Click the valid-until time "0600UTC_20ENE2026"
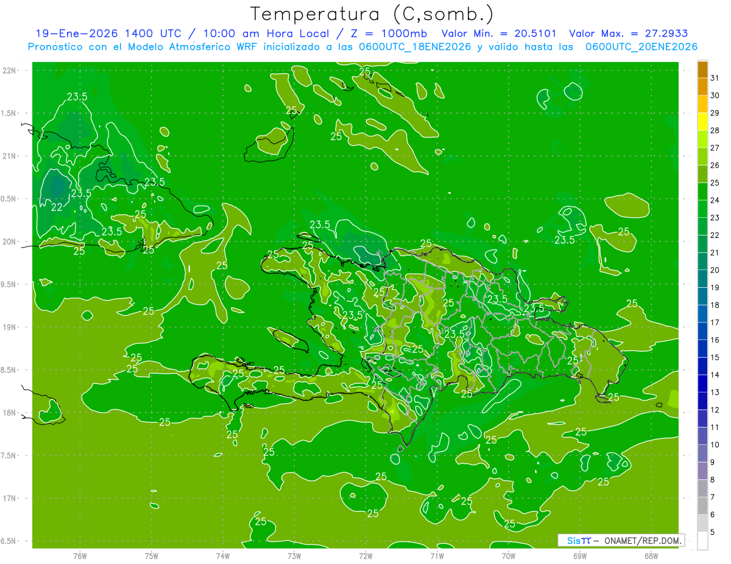This screenshot has height=564, width=731. click(x=641, y=47)
